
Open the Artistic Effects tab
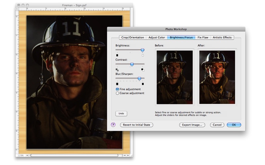pyautogui.click(x=222, y=38)
